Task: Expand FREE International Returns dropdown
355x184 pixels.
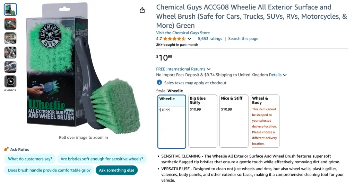Action: pyautogui.click(x=208, y=69)
